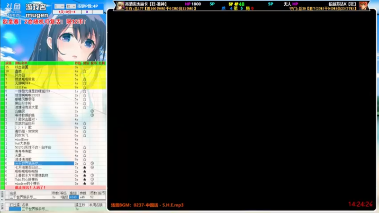Select the 风亦白 queue row
Viewport: 379px width, 213px height.
click(x=55, y=75)
